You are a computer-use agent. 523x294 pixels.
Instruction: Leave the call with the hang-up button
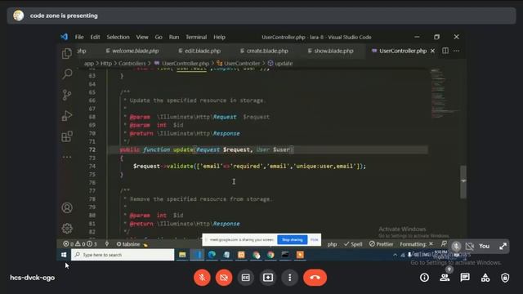tap(315, 278)
